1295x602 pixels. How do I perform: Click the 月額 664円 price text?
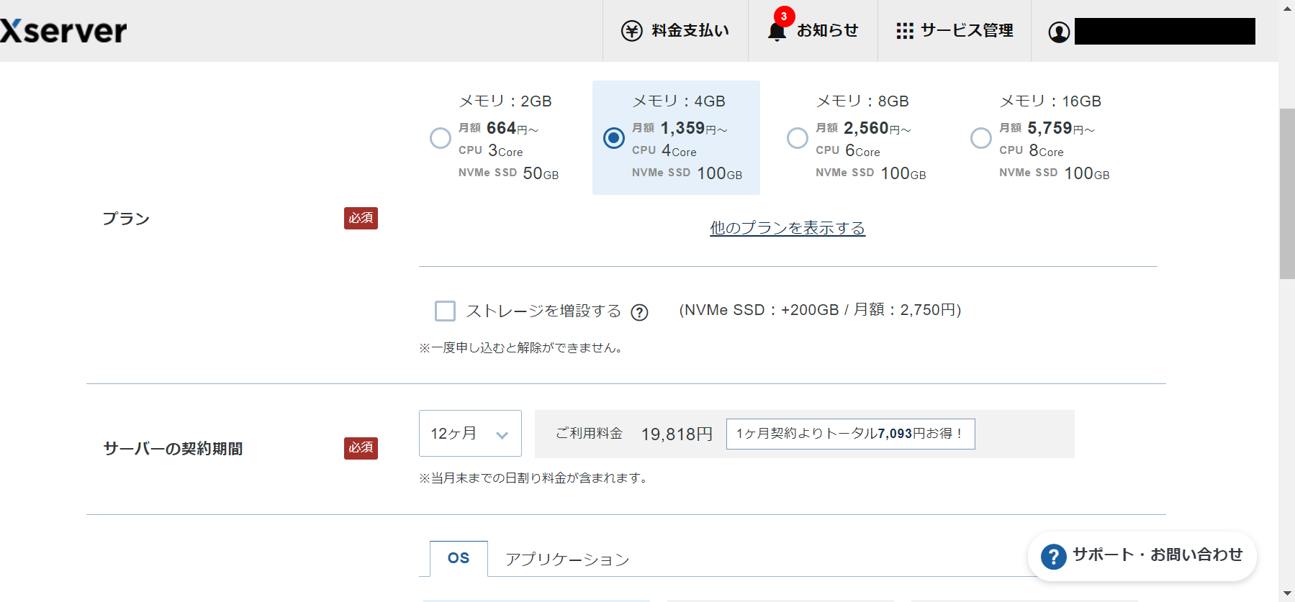point(498,128)
